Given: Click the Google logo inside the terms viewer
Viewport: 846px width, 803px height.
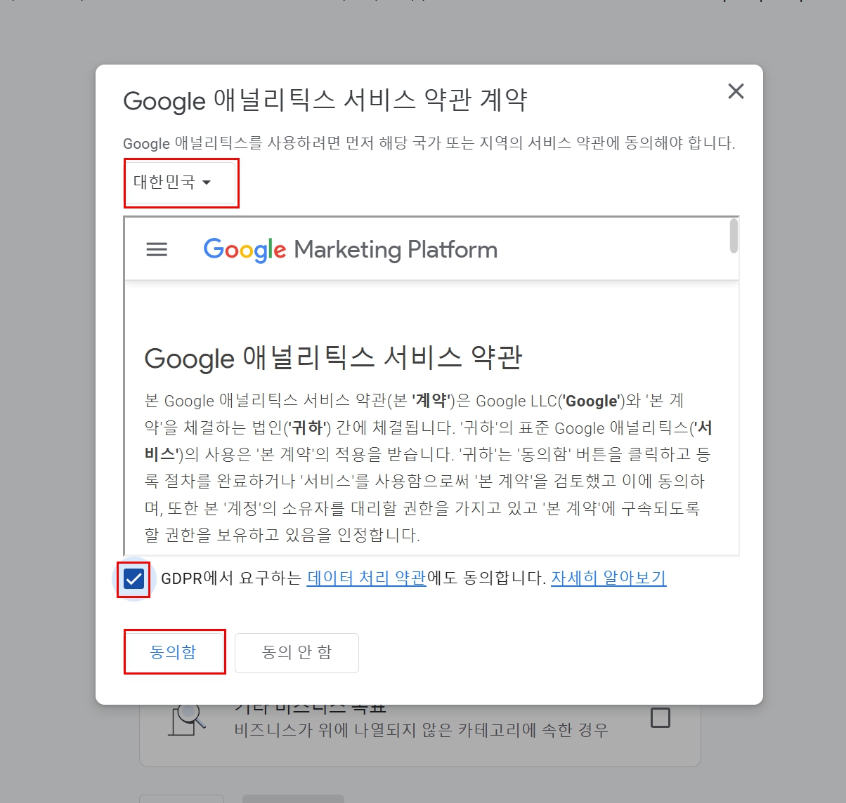Looking at the screenshot, I should pyautogui.click(x=244, y=249).
